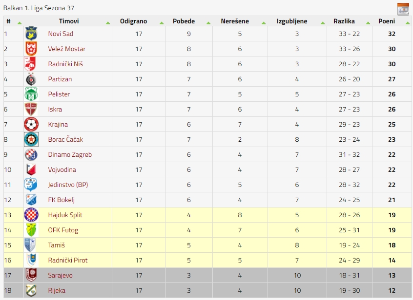Viewport: 413px width, 300px height.
Task: Click the Nerešene column header
Action: click(x=235, y=21)
